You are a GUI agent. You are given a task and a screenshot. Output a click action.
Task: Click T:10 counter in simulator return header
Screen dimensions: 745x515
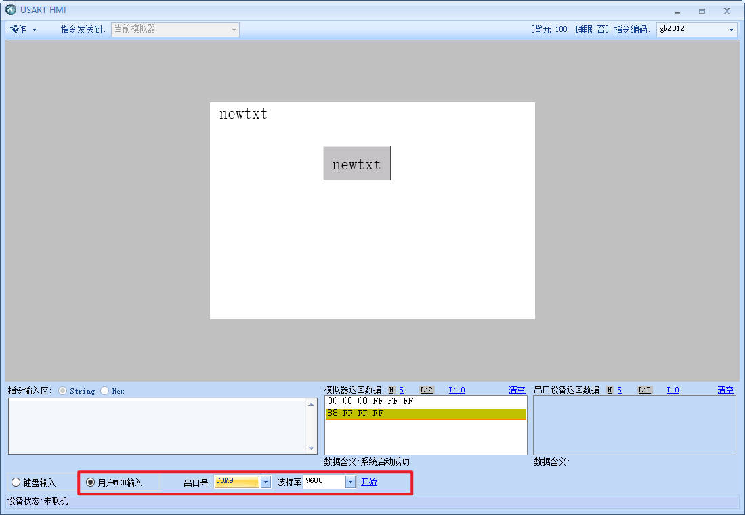[x=456, y=390]
